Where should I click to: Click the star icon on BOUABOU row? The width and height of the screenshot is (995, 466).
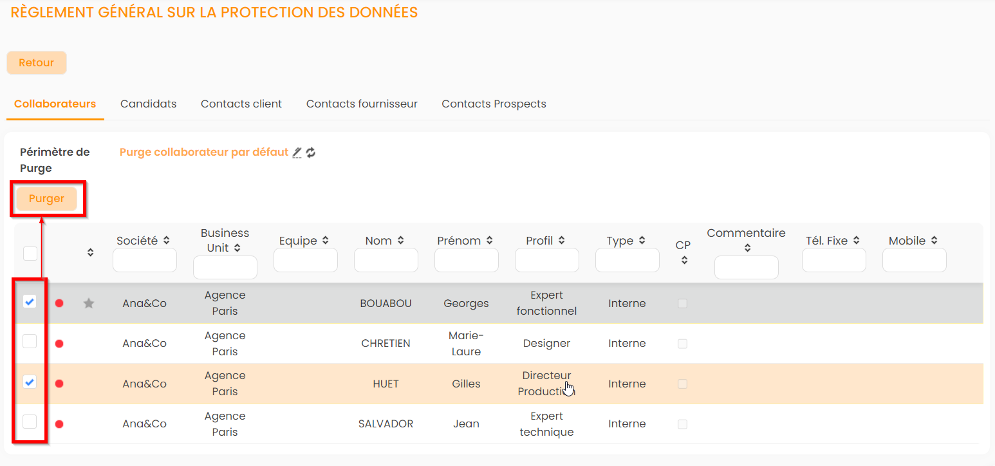pos(89,303)
